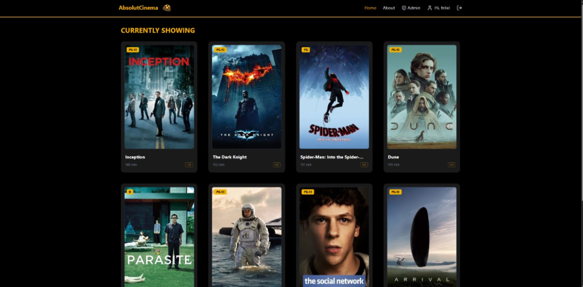
Task: Click the PG-13 badge on Arrival
Action: coord(395,192)
